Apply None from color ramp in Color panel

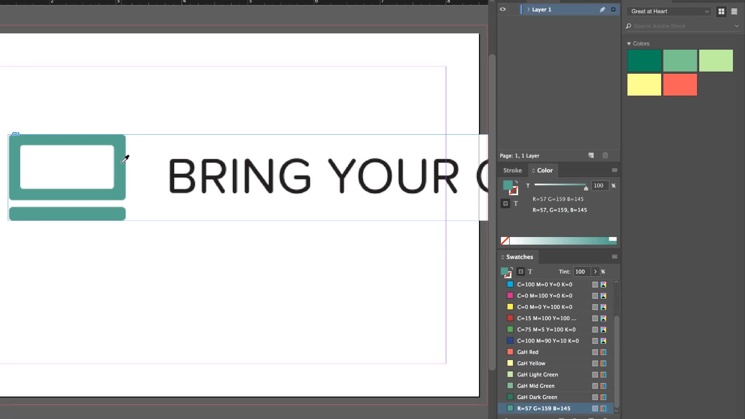coord(505,241)
